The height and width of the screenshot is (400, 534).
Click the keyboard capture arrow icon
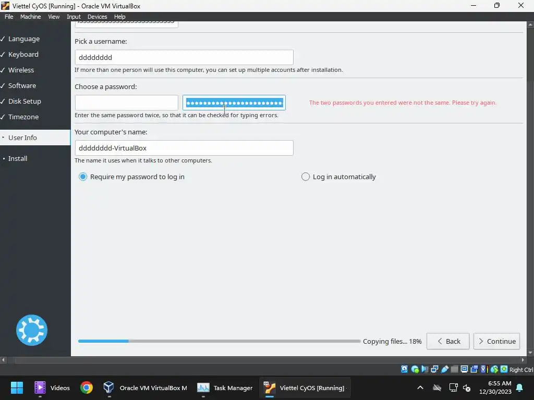coord(504,369)
